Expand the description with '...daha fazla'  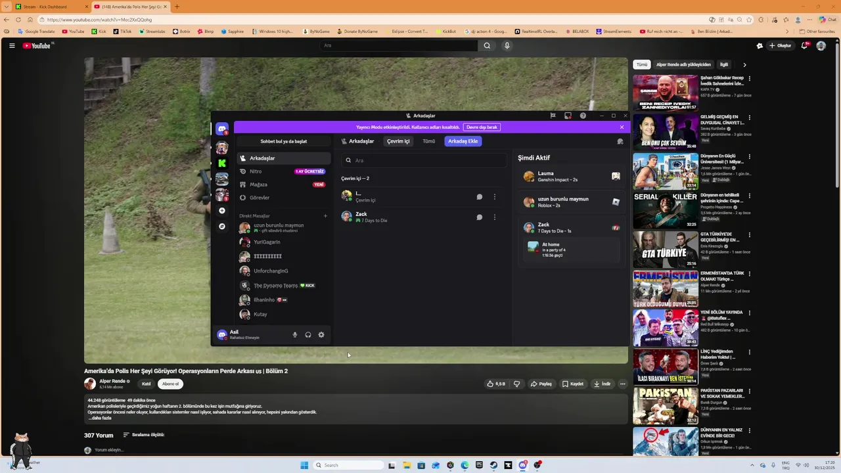[x=100, y=418]
